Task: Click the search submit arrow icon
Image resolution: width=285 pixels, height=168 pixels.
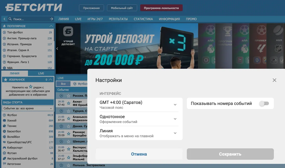Action: [52, 19]
